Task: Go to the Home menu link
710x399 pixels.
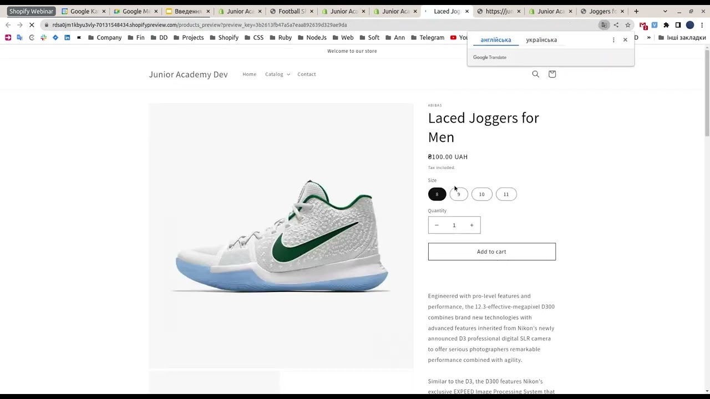Action: tap(249, 74)
